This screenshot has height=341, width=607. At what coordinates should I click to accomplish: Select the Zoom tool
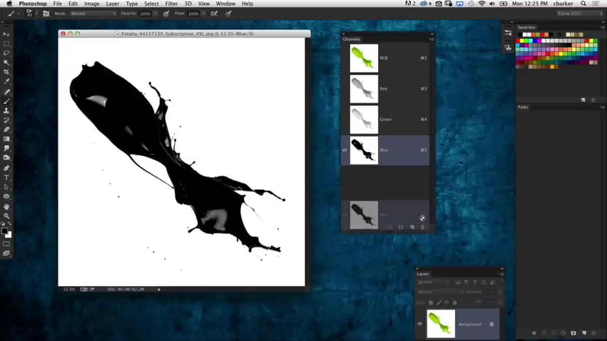click(7, 216)
